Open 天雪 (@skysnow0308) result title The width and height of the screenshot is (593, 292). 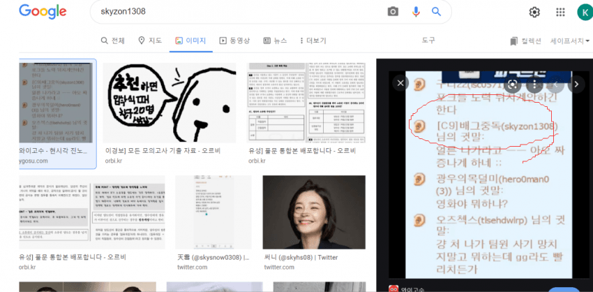tap(213, 258)
